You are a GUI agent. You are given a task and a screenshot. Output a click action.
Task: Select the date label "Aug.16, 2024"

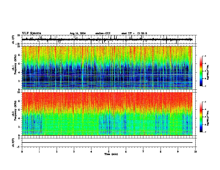(77, 33)
